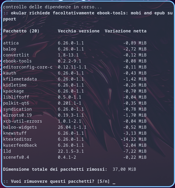Screen dimensions: 175x188
Task: Select the attica package name
Action: (11, 43)
